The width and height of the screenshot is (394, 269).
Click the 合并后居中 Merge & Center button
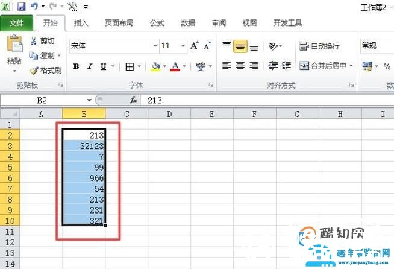[323, 66]
